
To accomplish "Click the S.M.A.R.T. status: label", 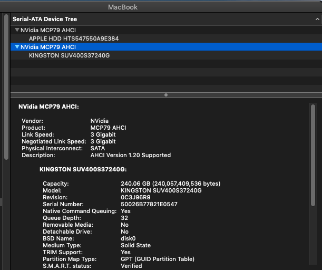I will (67, 266).
